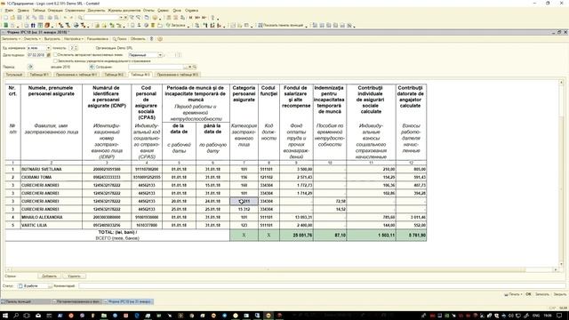Open the Windows Start menu

[x=6, y=316]
